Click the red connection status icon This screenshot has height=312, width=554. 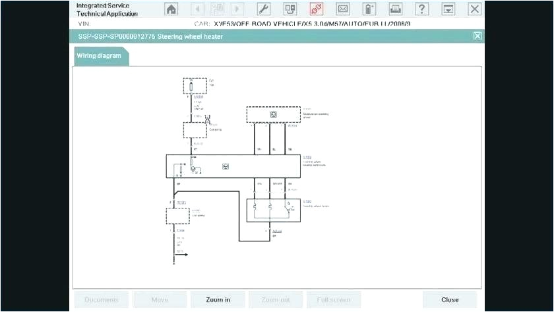click(x=317, y=9)
